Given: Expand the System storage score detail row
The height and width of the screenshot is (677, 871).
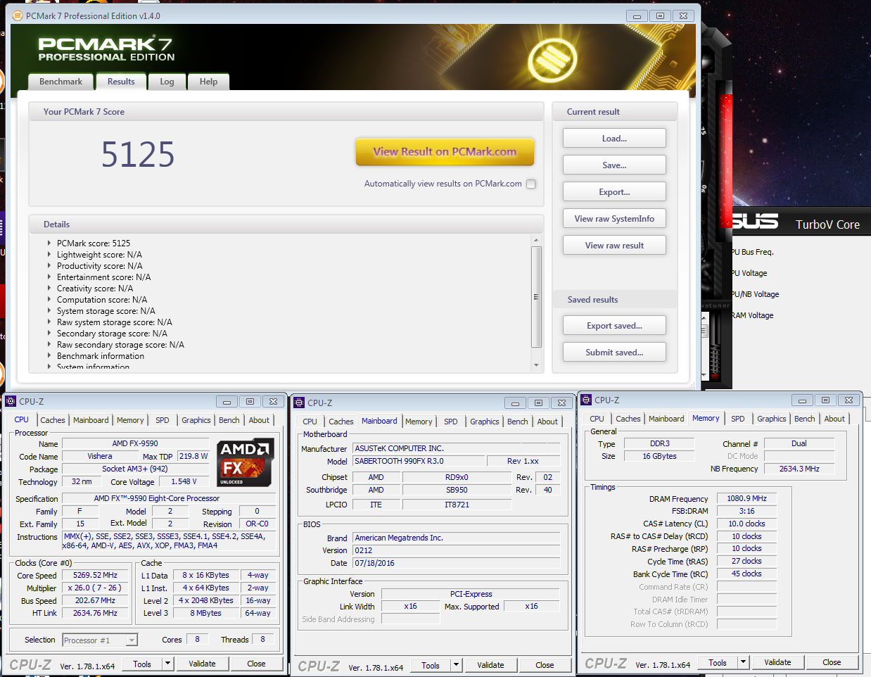Looking at the screenshot, I should point(49,311).
